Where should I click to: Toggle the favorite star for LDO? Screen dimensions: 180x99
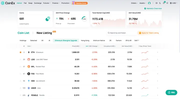coord(20,59)
